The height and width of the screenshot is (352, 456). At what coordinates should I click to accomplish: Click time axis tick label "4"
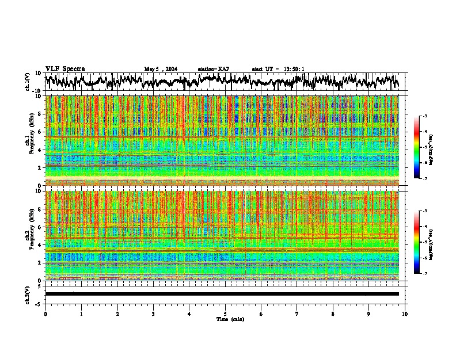pos(189,314)
